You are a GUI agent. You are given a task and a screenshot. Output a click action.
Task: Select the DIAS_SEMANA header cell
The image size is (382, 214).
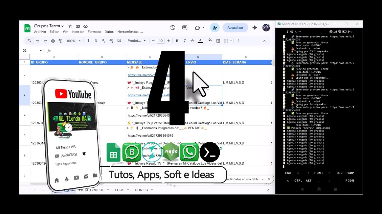[x=246, y=62]
